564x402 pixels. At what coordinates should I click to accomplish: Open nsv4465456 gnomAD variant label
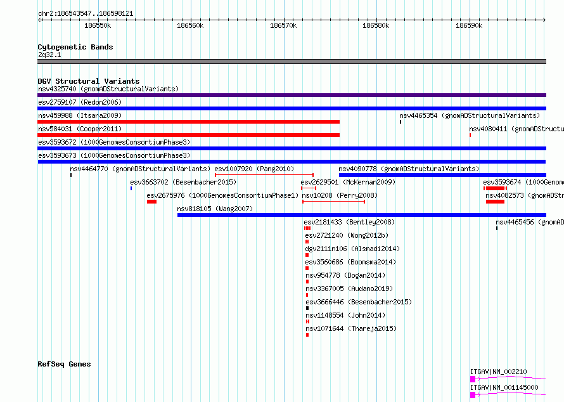tap(530, 222)
